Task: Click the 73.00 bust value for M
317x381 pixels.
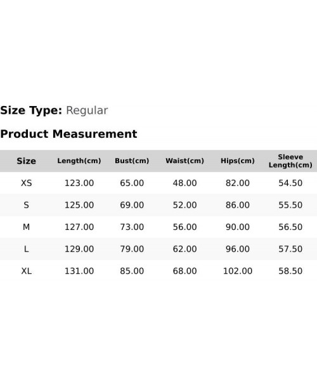Action: pyautogui.click(x=132, y=227)
